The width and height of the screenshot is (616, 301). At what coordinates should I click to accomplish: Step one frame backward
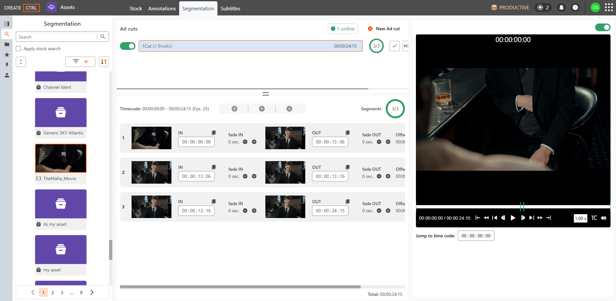tap(503, 218)
